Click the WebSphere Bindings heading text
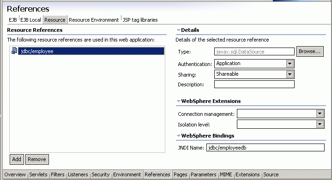 208,136
